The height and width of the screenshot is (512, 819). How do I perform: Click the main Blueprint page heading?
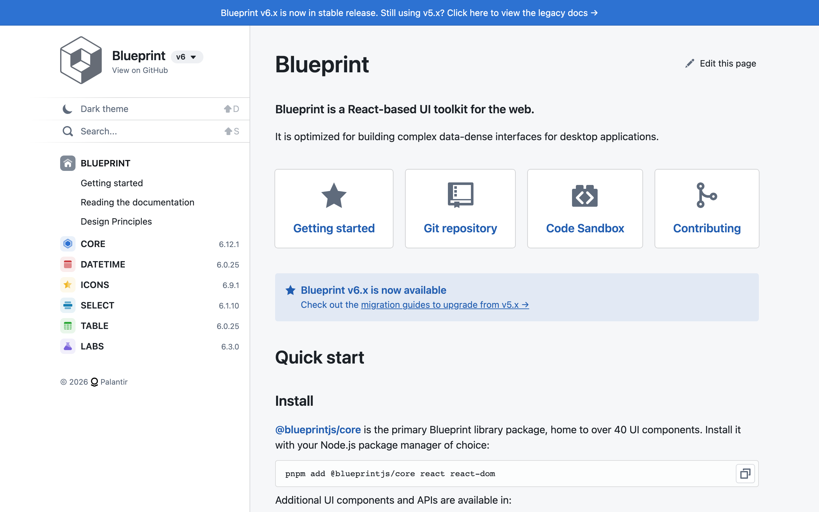click(322, 64)
